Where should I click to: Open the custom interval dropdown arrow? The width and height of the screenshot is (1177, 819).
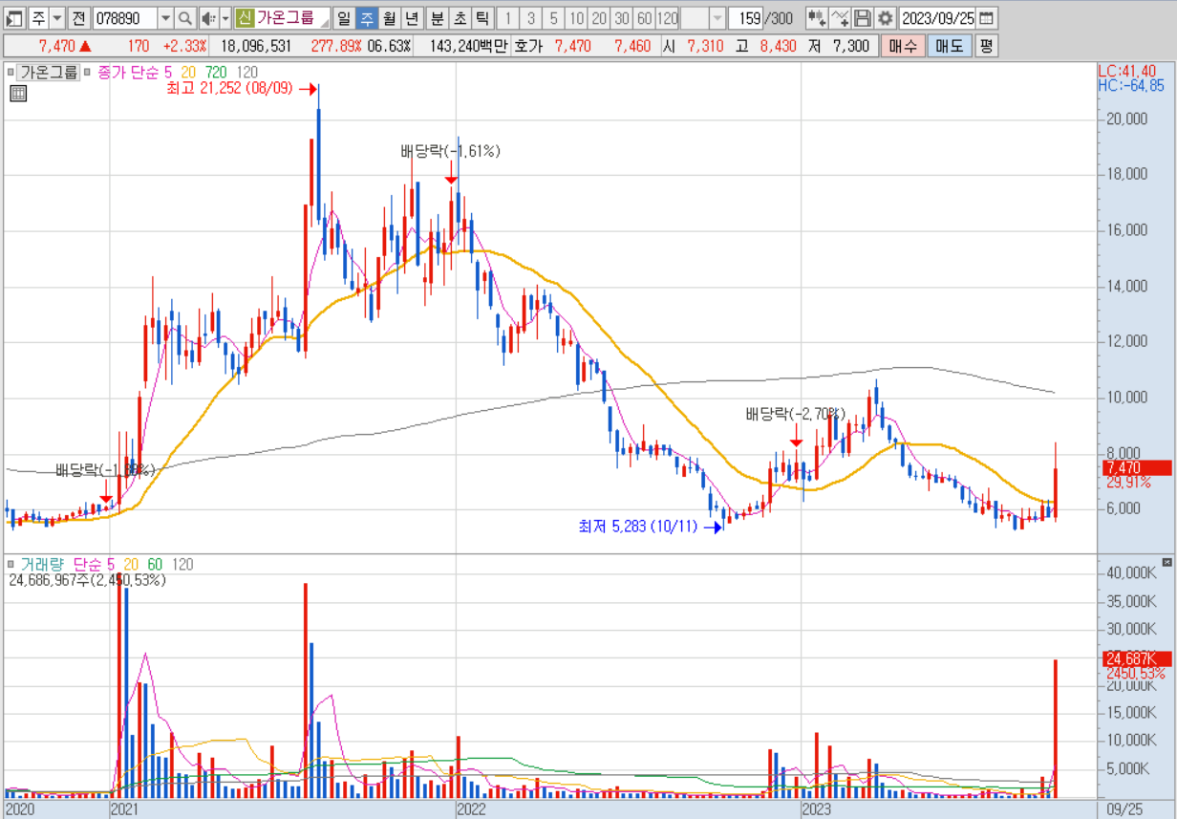[717, 18]
